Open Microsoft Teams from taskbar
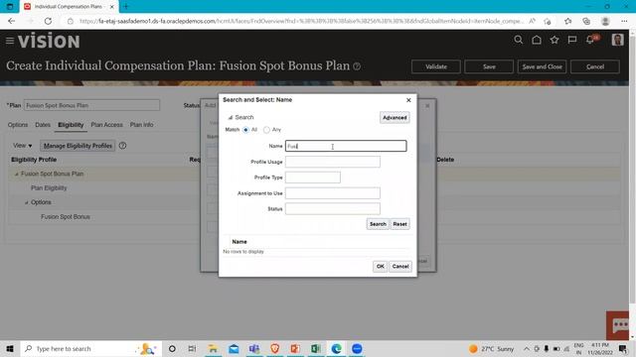 click(254, 348)
